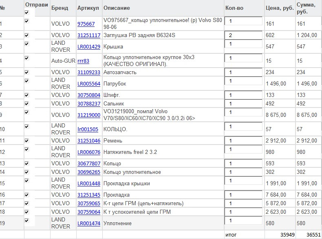This screenshot has width=322, height=239.
Task: Select quantity field for Прокладка крышки
Action: [243, 180]
